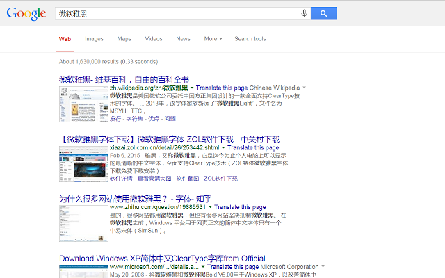The width and height of the screenshot is (445, 278).
Task: Open the 问题 sitelink
Action: click(x=170, y=119)
